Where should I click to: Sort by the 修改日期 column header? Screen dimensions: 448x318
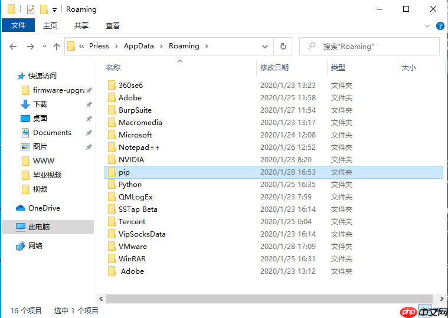[x=274, y=68]
